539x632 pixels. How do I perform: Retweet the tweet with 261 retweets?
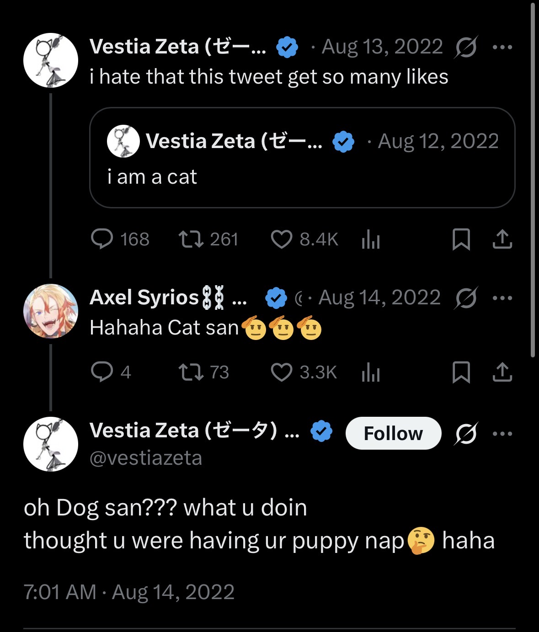click(191, 239)
